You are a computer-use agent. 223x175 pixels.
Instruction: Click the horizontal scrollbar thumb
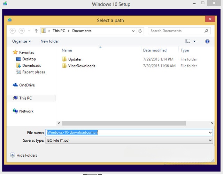pyautogui.click(x=124, y=123)
